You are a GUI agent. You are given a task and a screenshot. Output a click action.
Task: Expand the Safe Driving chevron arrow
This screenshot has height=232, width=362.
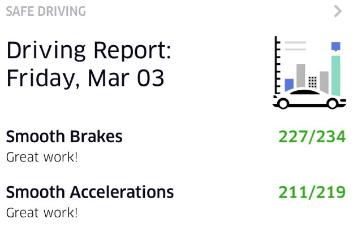(338, 11)
